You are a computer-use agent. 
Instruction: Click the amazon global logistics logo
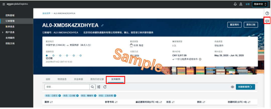[x=17, y=4]
